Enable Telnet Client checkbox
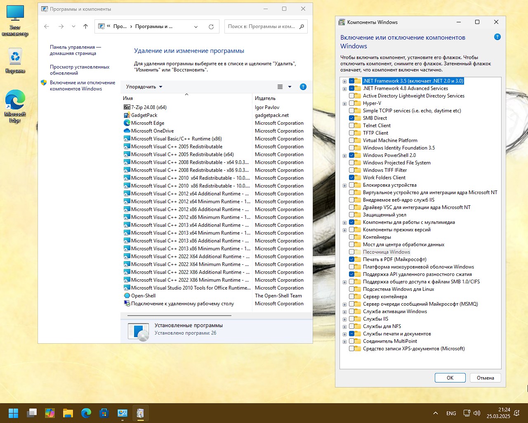528x423 pixels. point(352,126)
